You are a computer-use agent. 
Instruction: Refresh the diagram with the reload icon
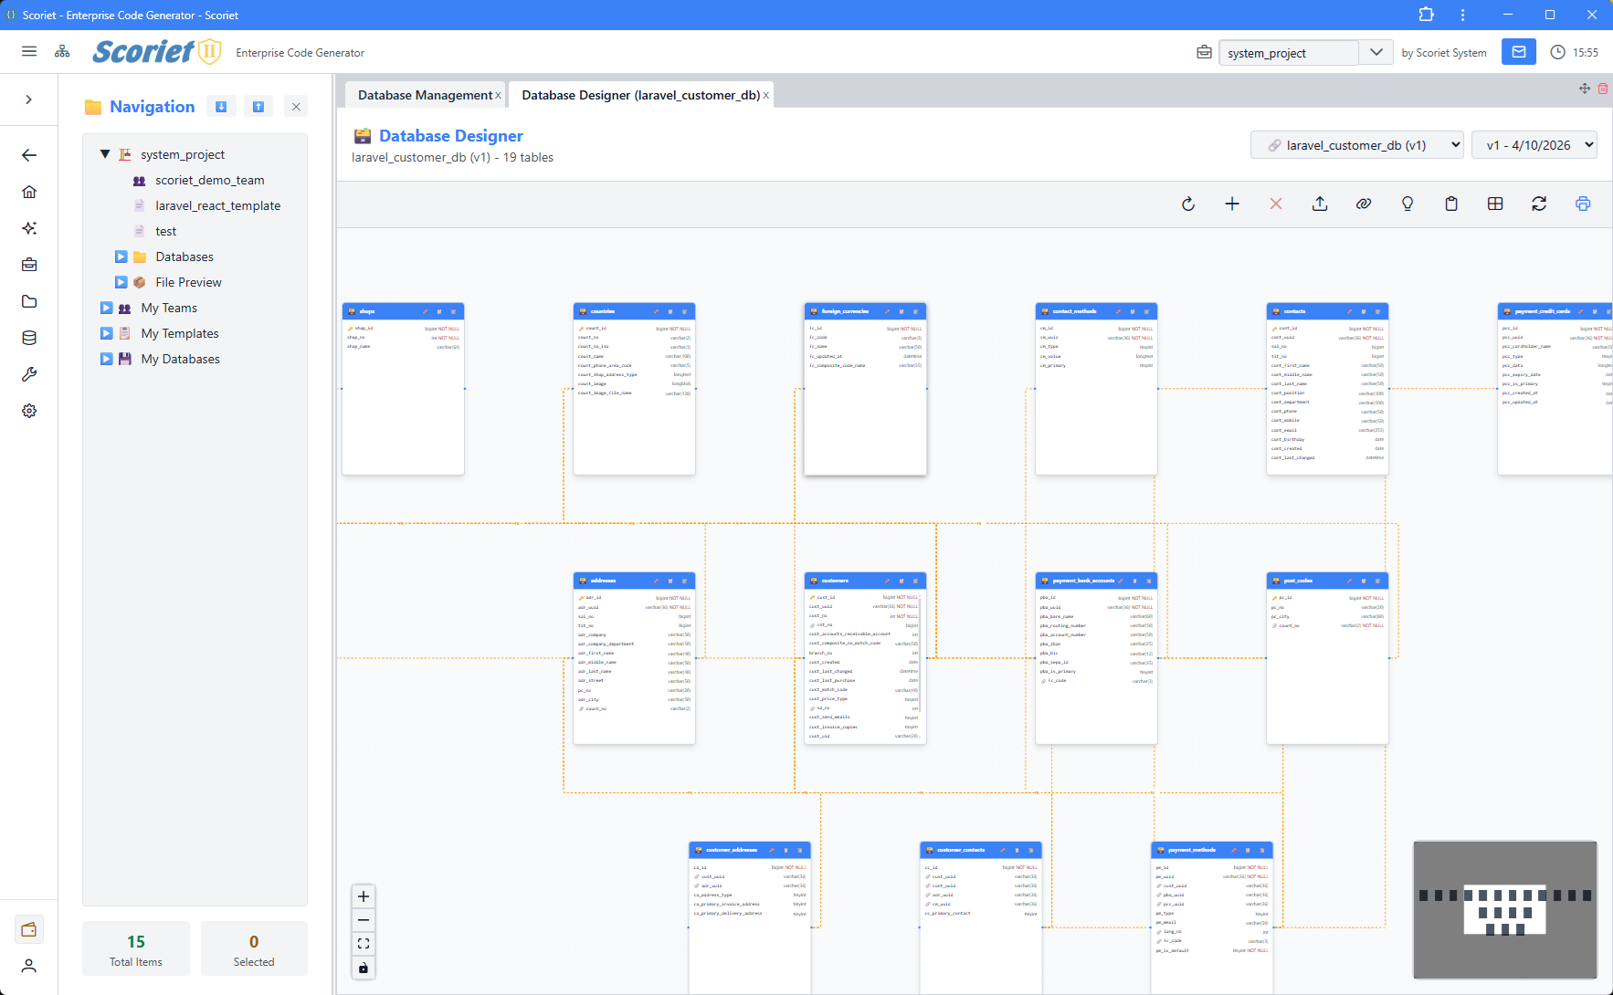click(x=1188, y=204)
